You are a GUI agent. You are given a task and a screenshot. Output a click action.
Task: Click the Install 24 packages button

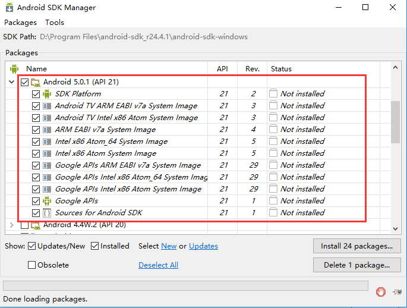(357, 246)
